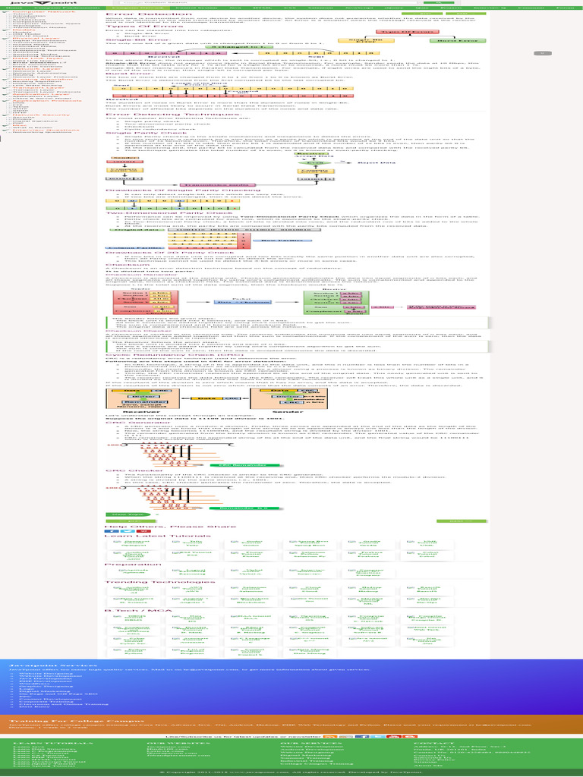Viewport: 583px width, 777px height.
Task: Open the Firebase tutorial card
Action: tap(369, 554)
